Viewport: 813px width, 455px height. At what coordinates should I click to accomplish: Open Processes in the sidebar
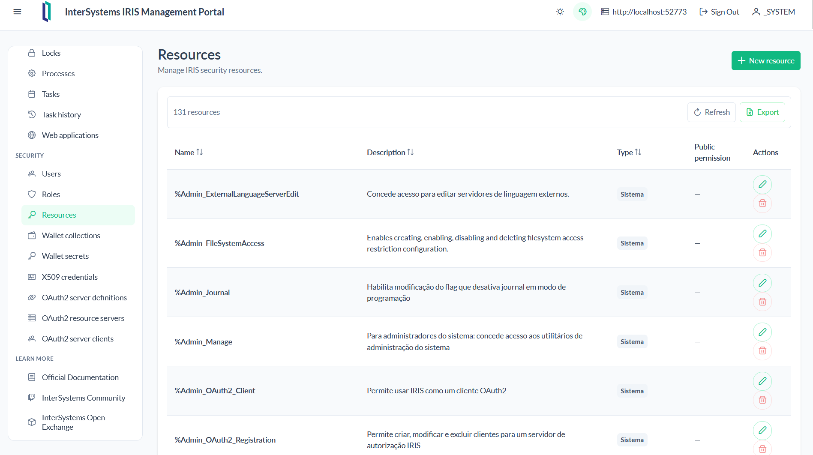tap(78, 74)
